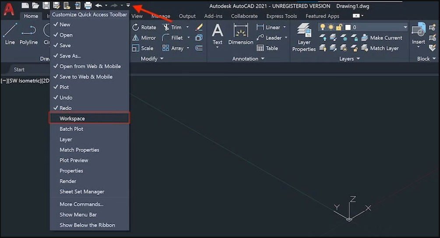
Task: Click the Text annotation button
Action: 218,35
